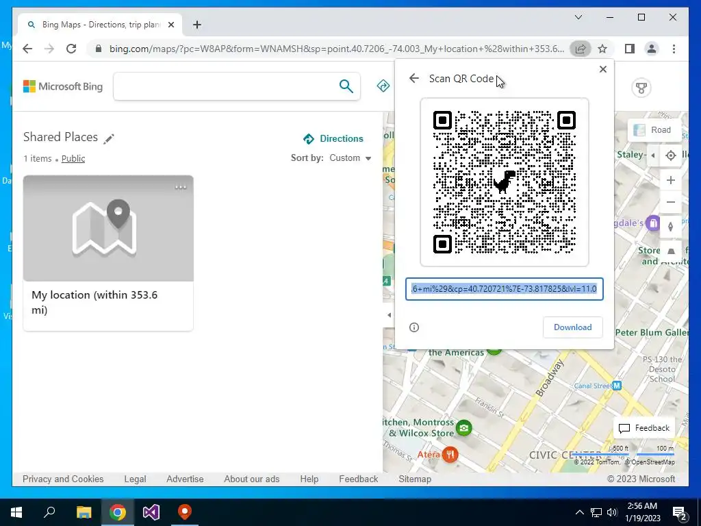Open more options on location card
This screenshot has height=526, width=701.
click(181, 187)
